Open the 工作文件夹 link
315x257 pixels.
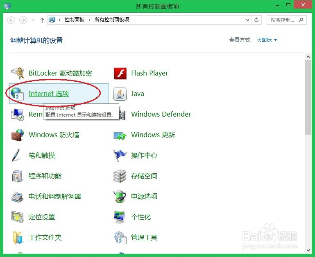tap(45, 238)
